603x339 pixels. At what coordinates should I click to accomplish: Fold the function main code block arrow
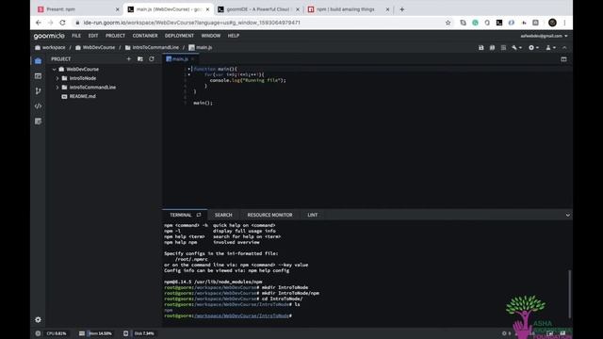pos(188,69)
